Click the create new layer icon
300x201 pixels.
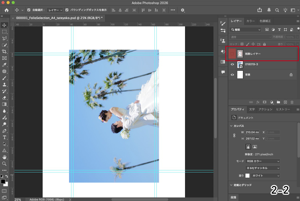[x=285, y=102]
